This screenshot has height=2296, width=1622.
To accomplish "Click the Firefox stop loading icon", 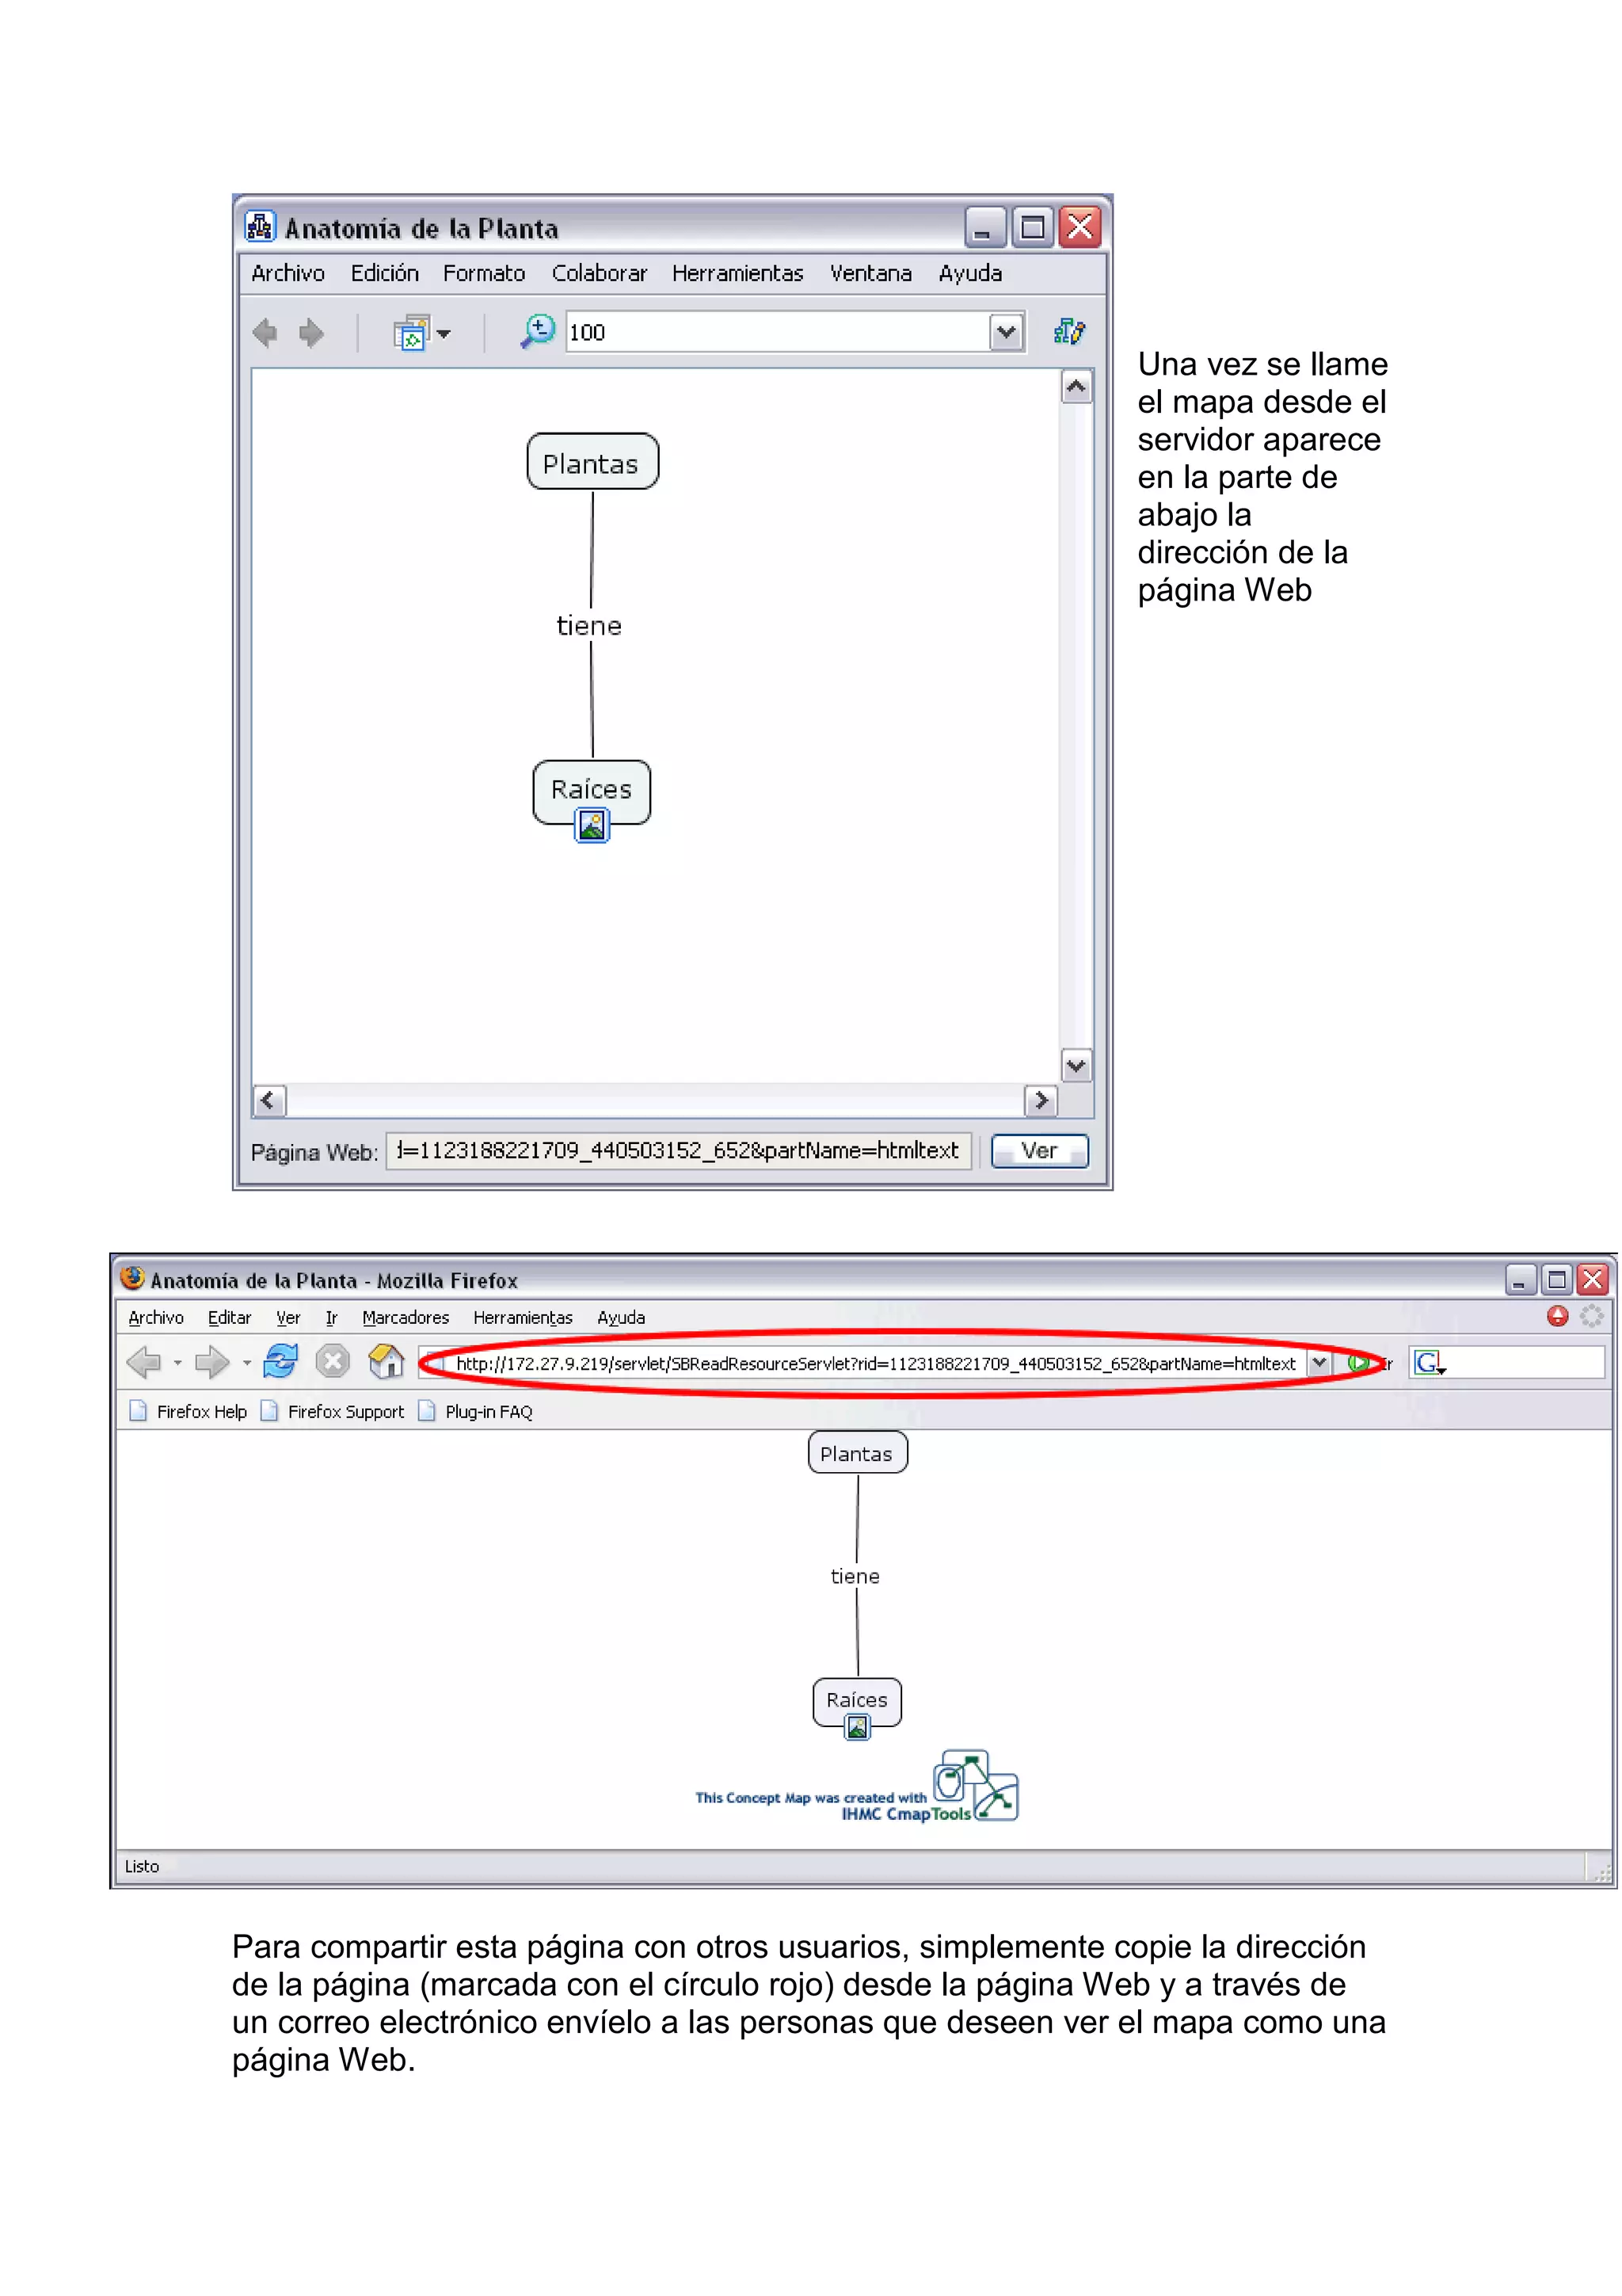I will 333,1361.
